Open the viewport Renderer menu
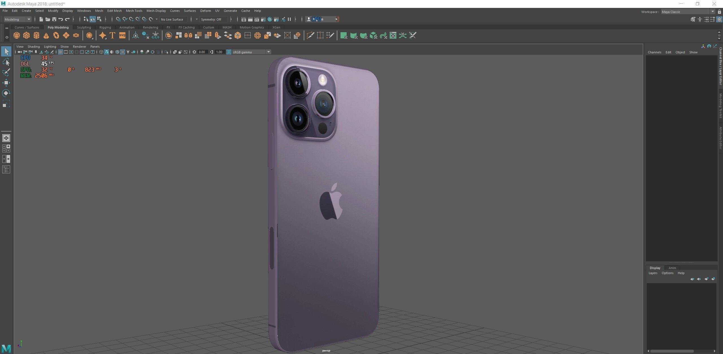Viewport: 723px width, 354px height. tap(79, 47)
